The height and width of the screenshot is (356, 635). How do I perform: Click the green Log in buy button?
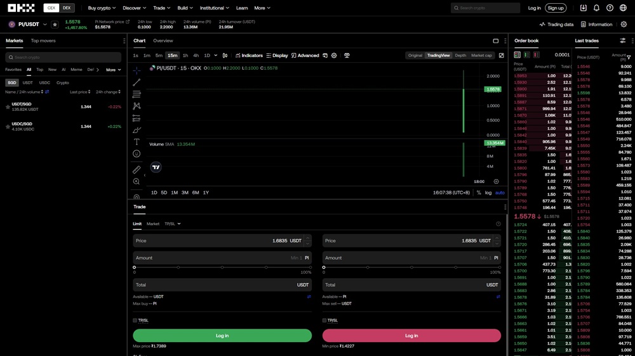coord(222,336)
